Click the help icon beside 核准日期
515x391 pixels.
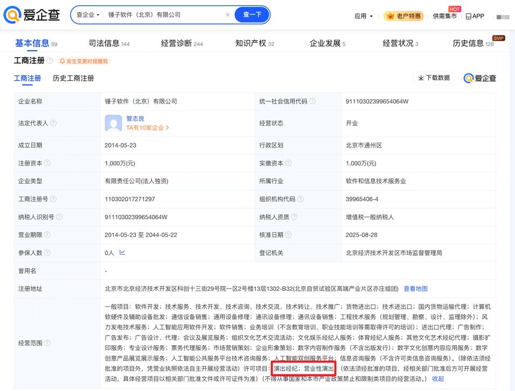(288, 235)
